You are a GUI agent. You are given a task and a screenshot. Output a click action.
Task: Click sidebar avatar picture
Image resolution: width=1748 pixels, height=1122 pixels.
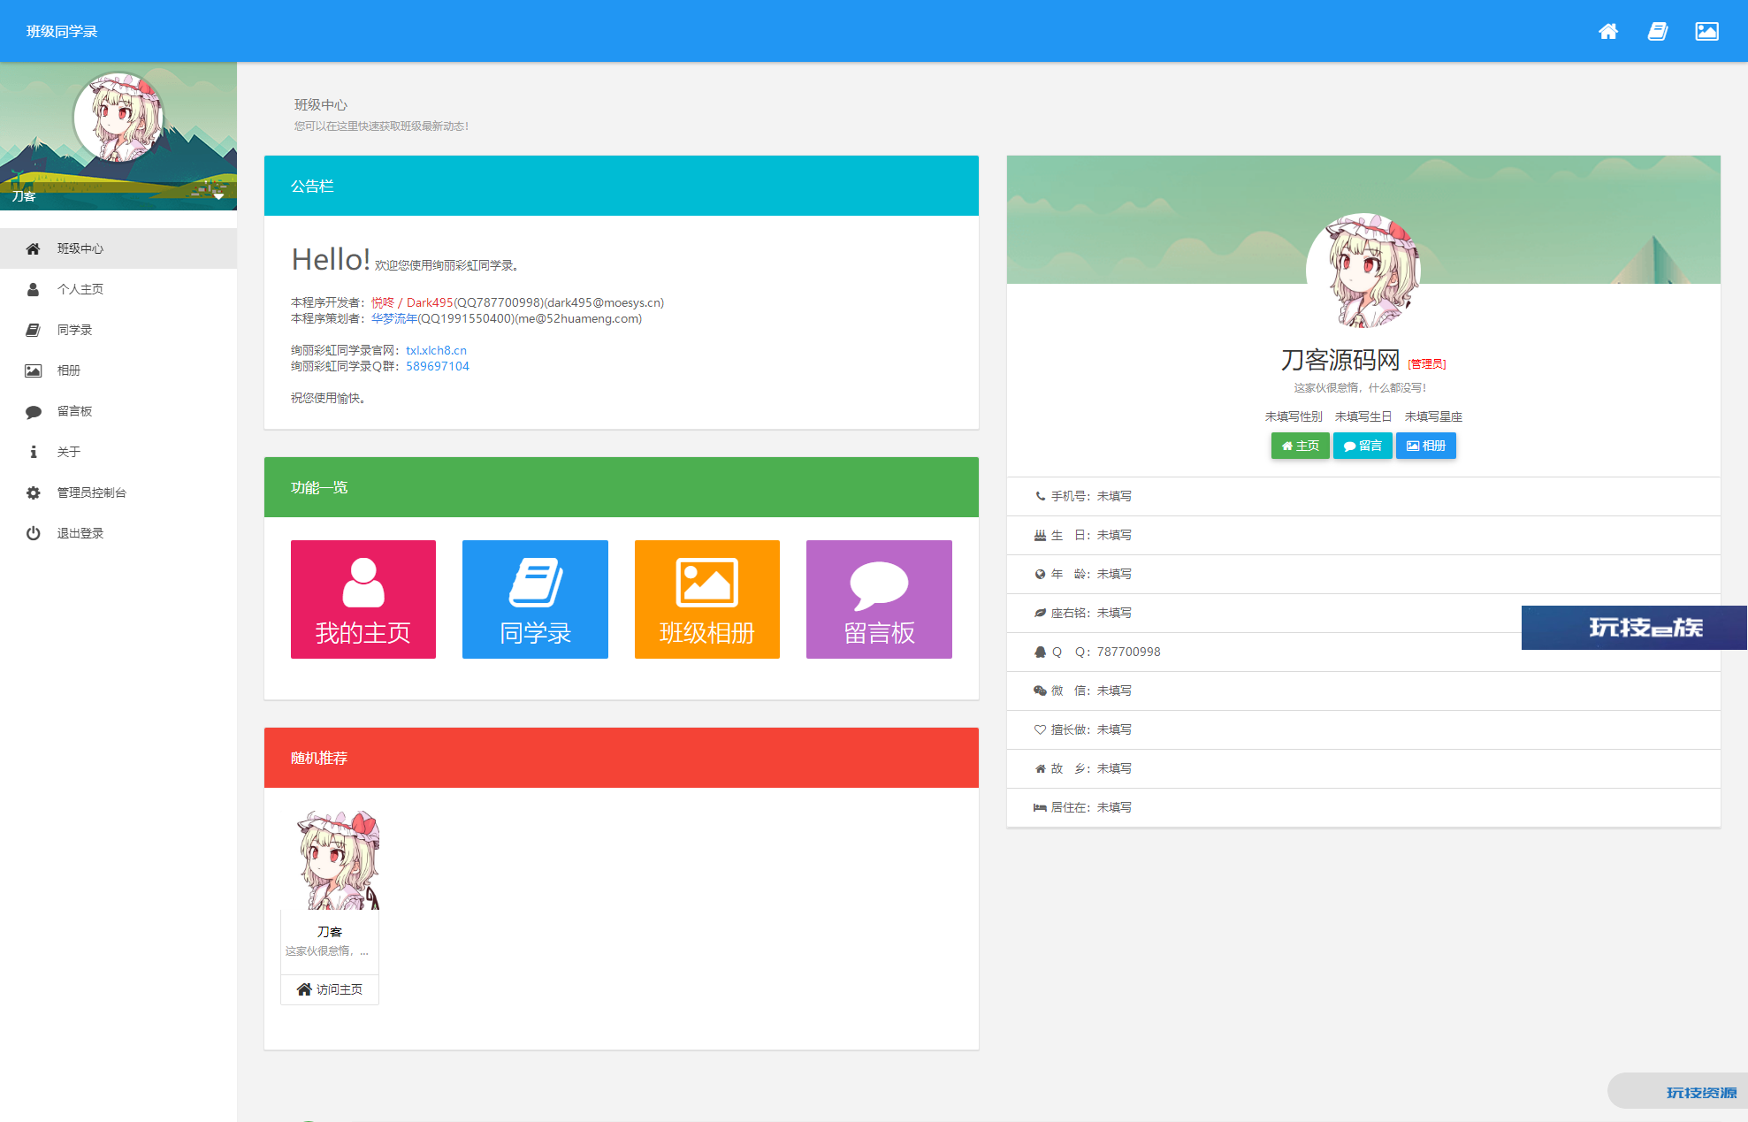pos(118,118)
